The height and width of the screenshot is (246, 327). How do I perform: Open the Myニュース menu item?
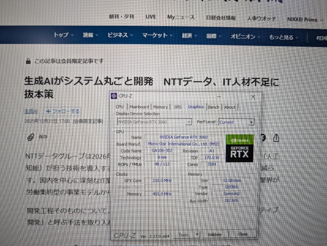tap(180, 17)
